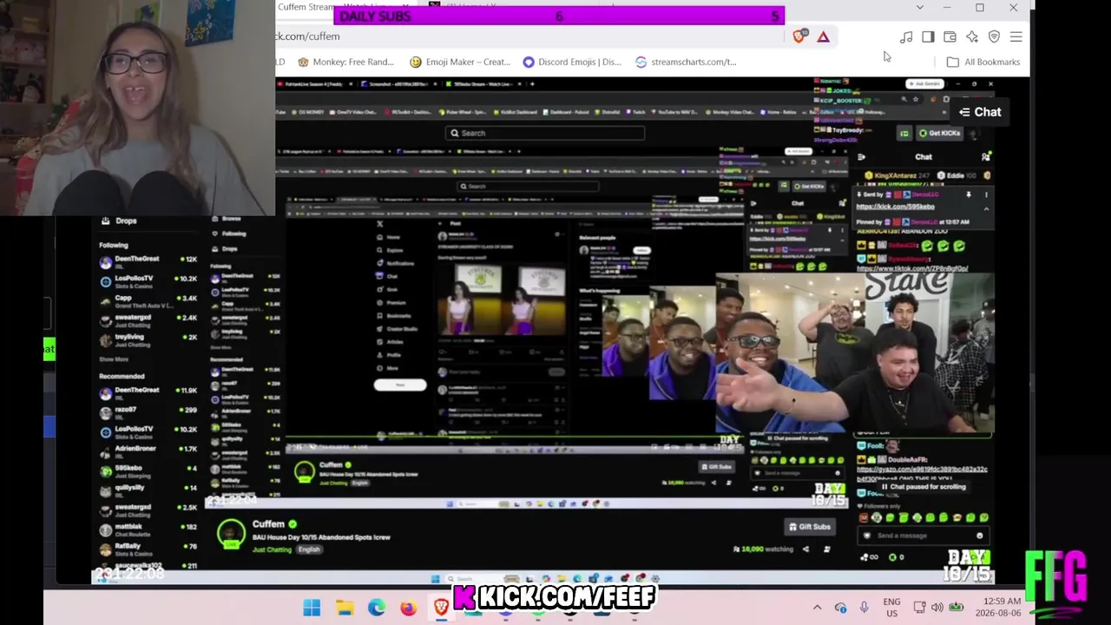1111x625 pixels.
Task: Click the Cuffem channel name
Action: [x=268, y=524]
